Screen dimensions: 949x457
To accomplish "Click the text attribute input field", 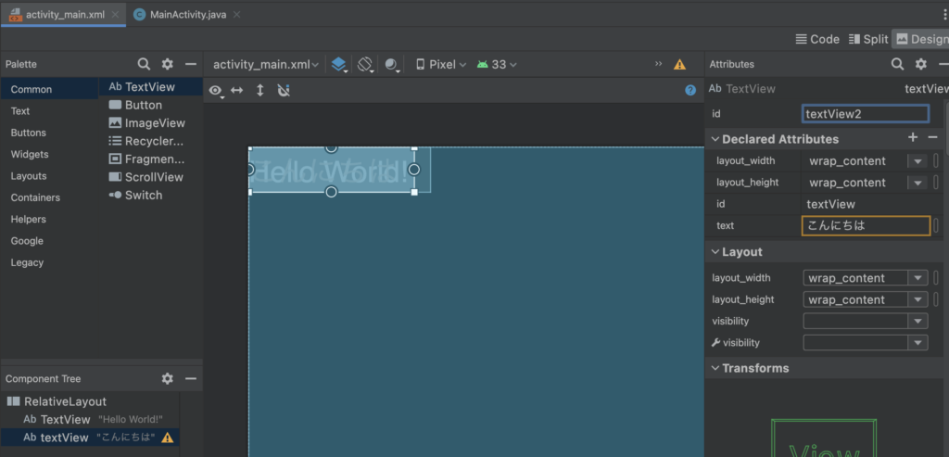I will [865, 225].
